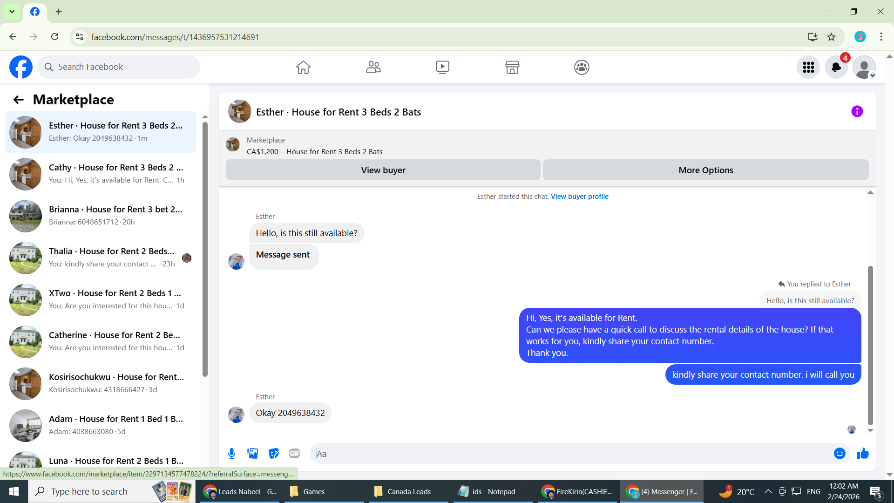Screen dimensions: 894x503
Task: Open the Facebook menu grid icon
Action: point(808,67)
